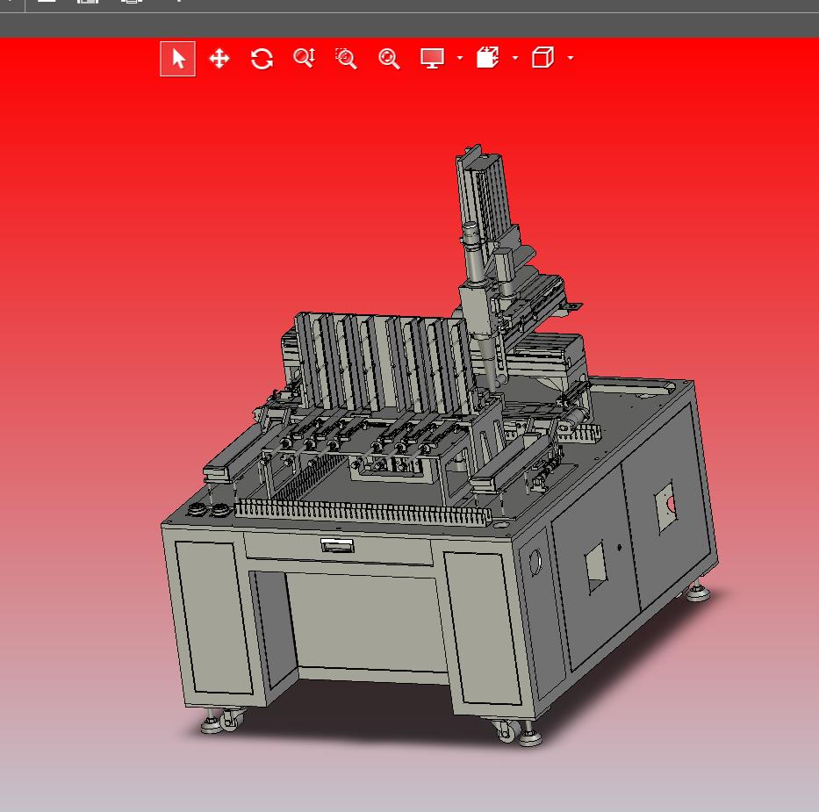Choose the zoom to area tool
This screenshot has height=812, width=819.
point(346,59)
